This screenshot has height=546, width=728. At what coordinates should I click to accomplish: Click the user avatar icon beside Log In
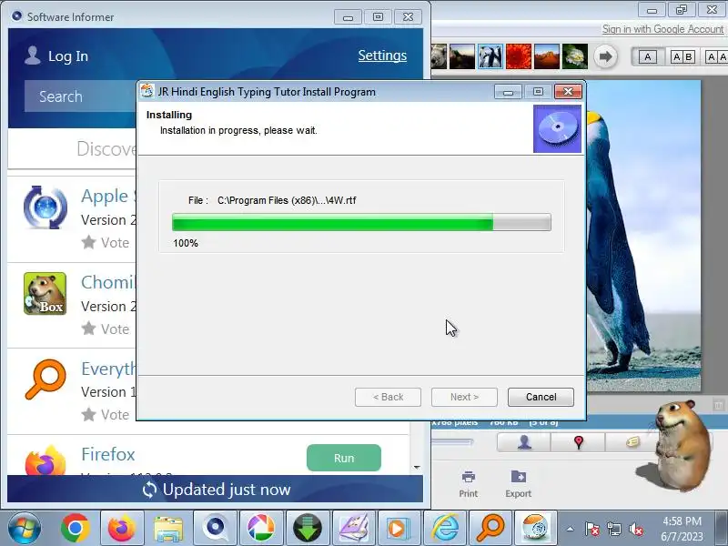tap(33, 56)
